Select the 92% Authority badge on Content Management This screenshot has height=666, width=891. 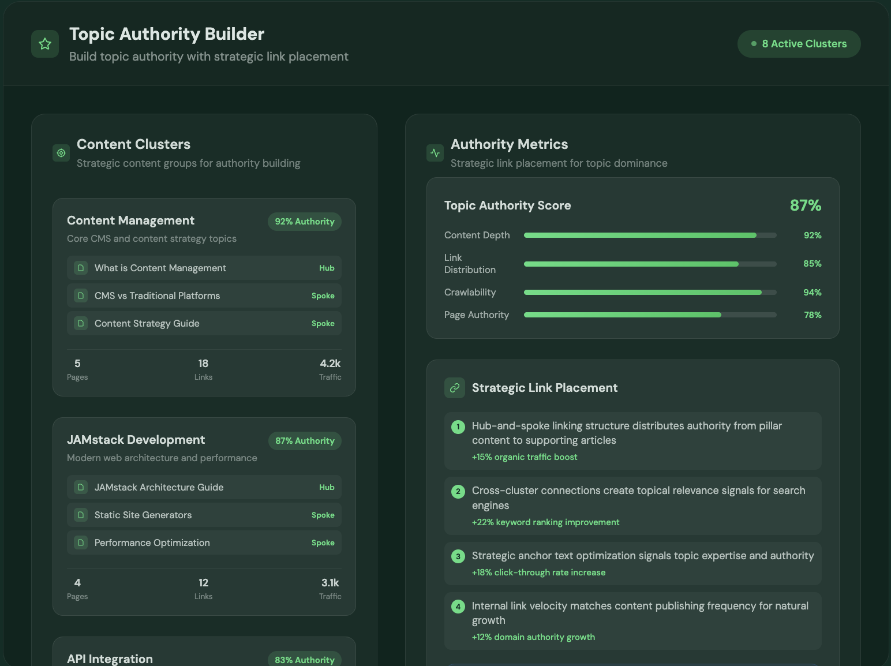click(x=304, y=222)
